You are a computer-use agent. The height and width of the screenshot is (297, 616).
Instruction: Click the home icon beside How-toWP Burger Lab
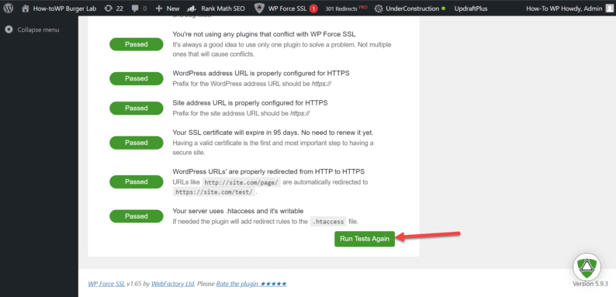(26, 8)
